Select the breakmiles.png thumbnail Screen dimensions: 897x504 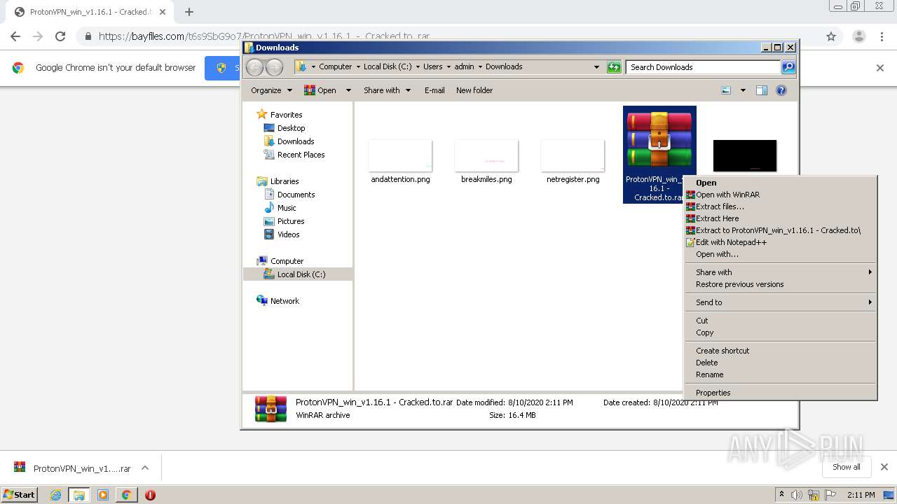click(486, 155)
